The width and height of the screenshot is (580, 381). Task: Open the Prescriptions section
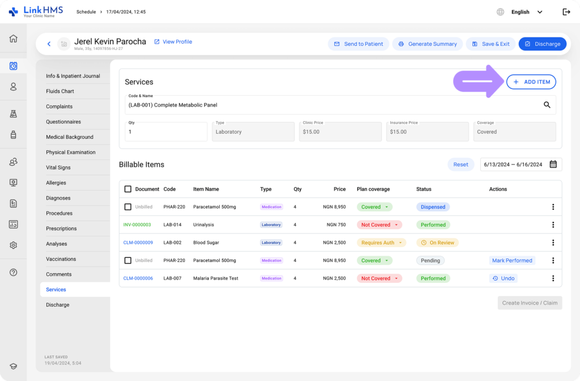pos(61,228)
